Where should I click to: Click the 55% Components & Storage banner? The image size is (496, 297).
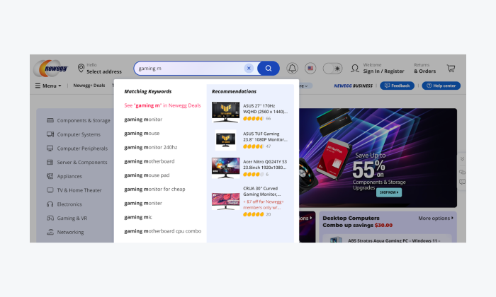pyautogui.click(x=378, y=158)
